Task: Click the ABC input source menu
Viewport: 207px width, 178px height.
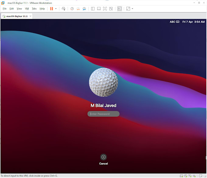Action: click(174, 22)
